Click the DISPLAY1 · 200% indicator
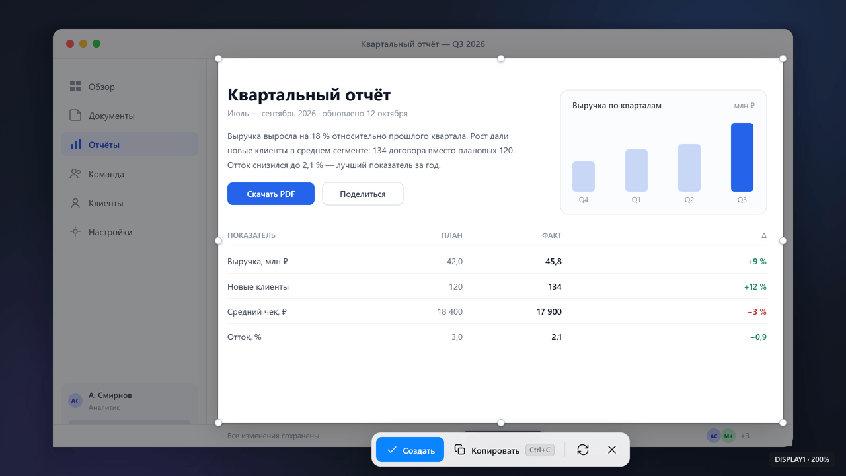 [x=802, y=459]
